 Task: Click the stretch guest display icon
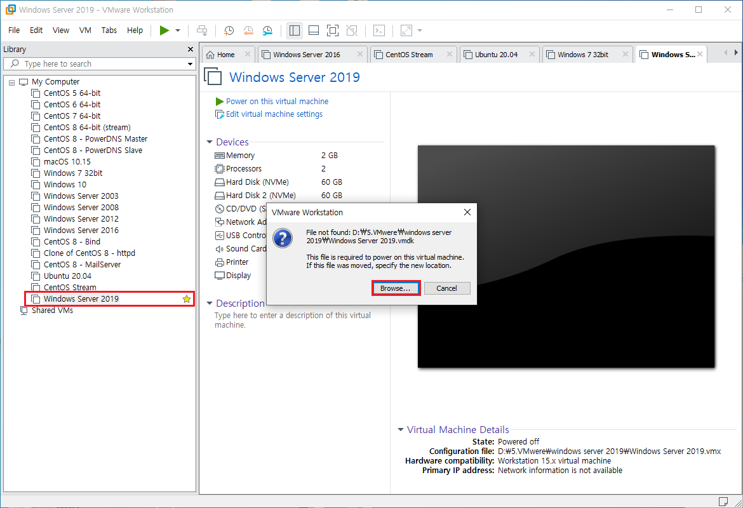[x=406, y=31]
